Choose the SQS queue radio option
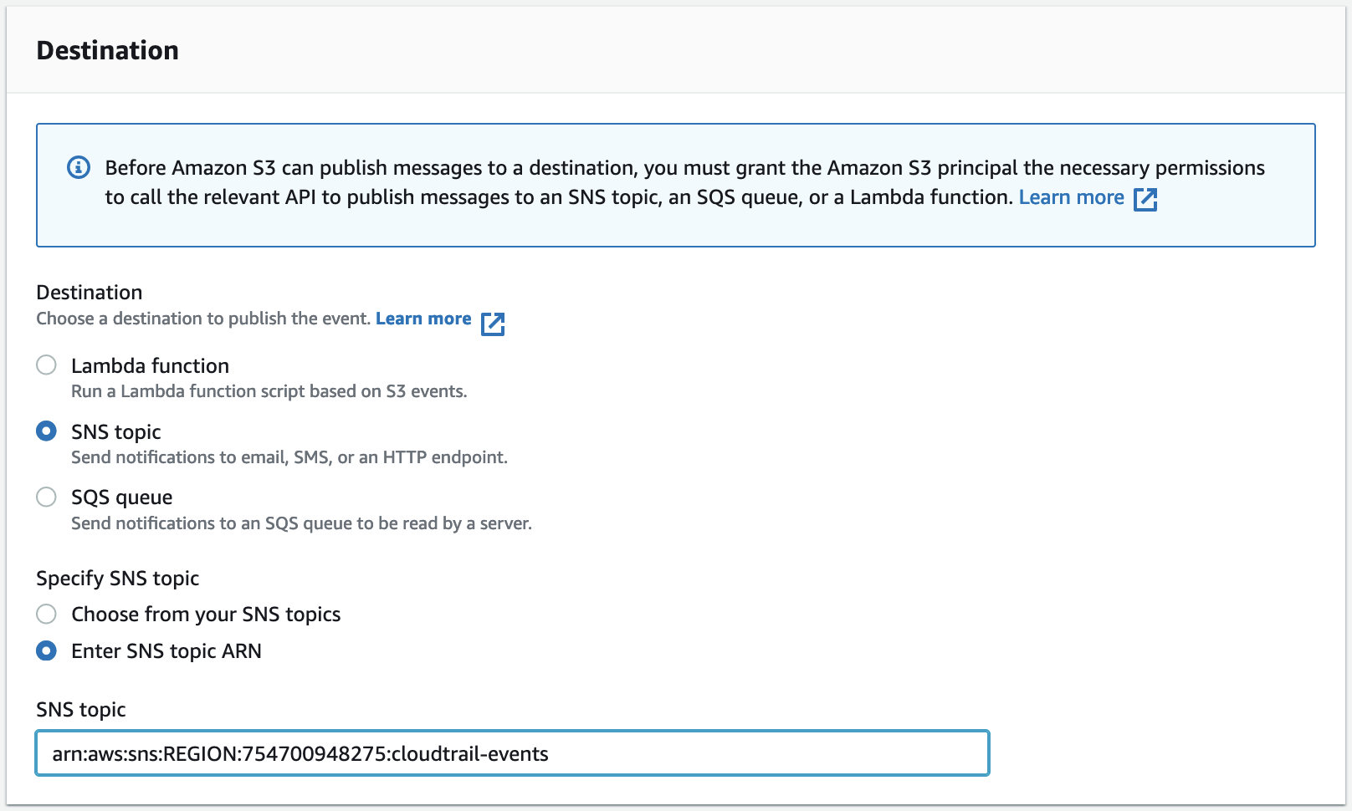The image size is (1352, 811). 46,497
